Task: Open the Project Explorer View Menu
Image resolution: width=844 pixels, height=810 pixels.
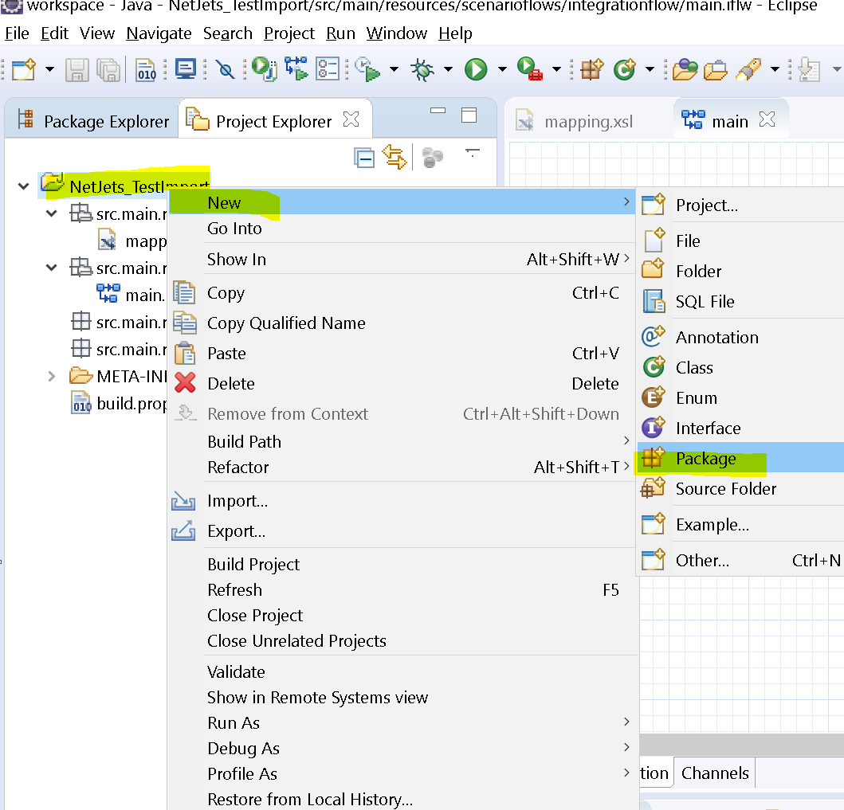Action: coord(472,153)
